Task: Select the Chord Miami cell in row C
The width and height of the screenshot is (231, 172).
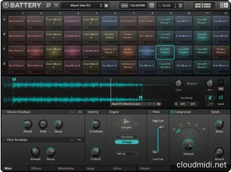Action: coord(147,52)
